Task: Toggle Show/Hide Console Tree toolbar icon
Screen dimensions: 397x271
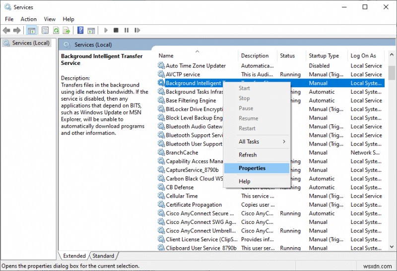Action: pyautogui.click(x=31, y=30)
